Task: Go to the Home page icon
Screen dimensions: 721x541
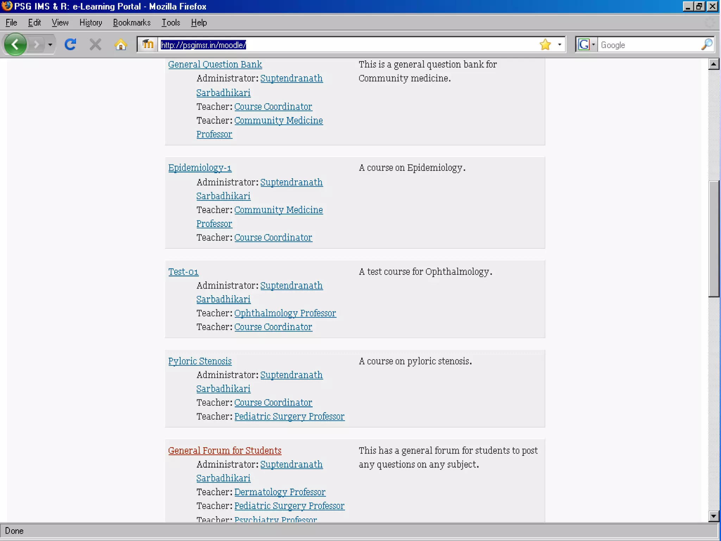Action: tap(120, 45)
